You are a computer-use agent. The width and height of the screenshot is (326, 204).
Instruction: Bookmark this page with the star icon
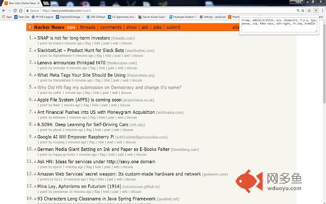(x=303, y=10)
